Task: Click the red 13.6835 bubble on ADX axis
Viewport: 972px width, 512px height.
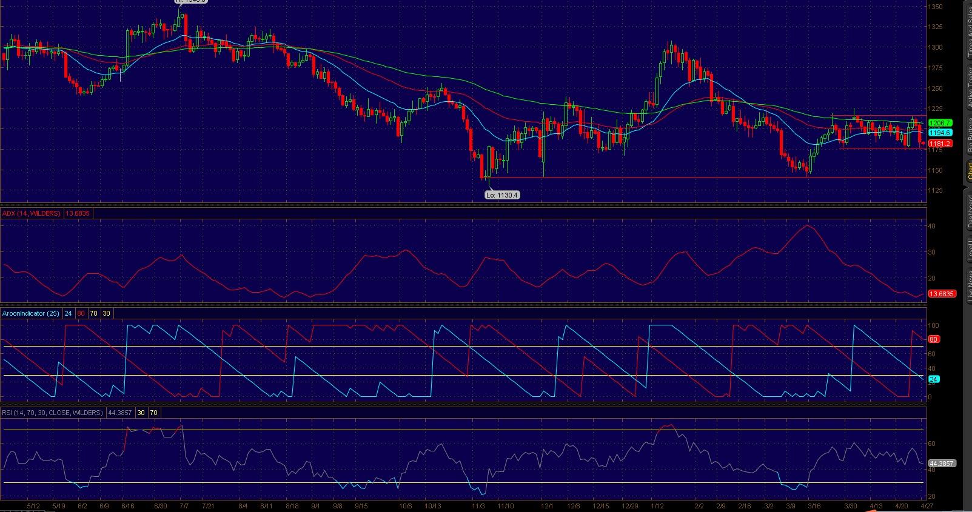Action: 942,294
